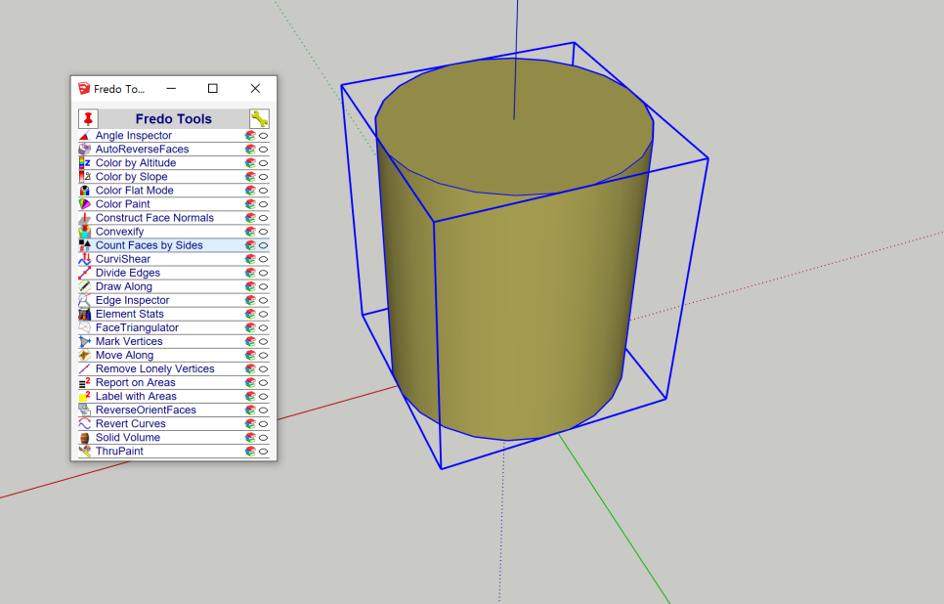Launch Angle Inspector via its text label

134,136
